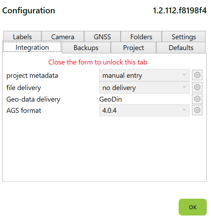This screenshot has width=211, height=219.
Task: Switch to the Labels tab
Action: click(22, 37)
